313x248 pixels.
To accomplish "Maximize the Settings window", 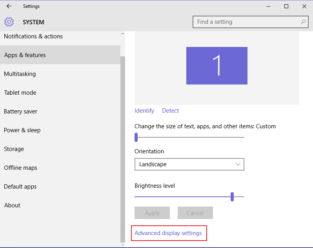I will tap(286, 6).
